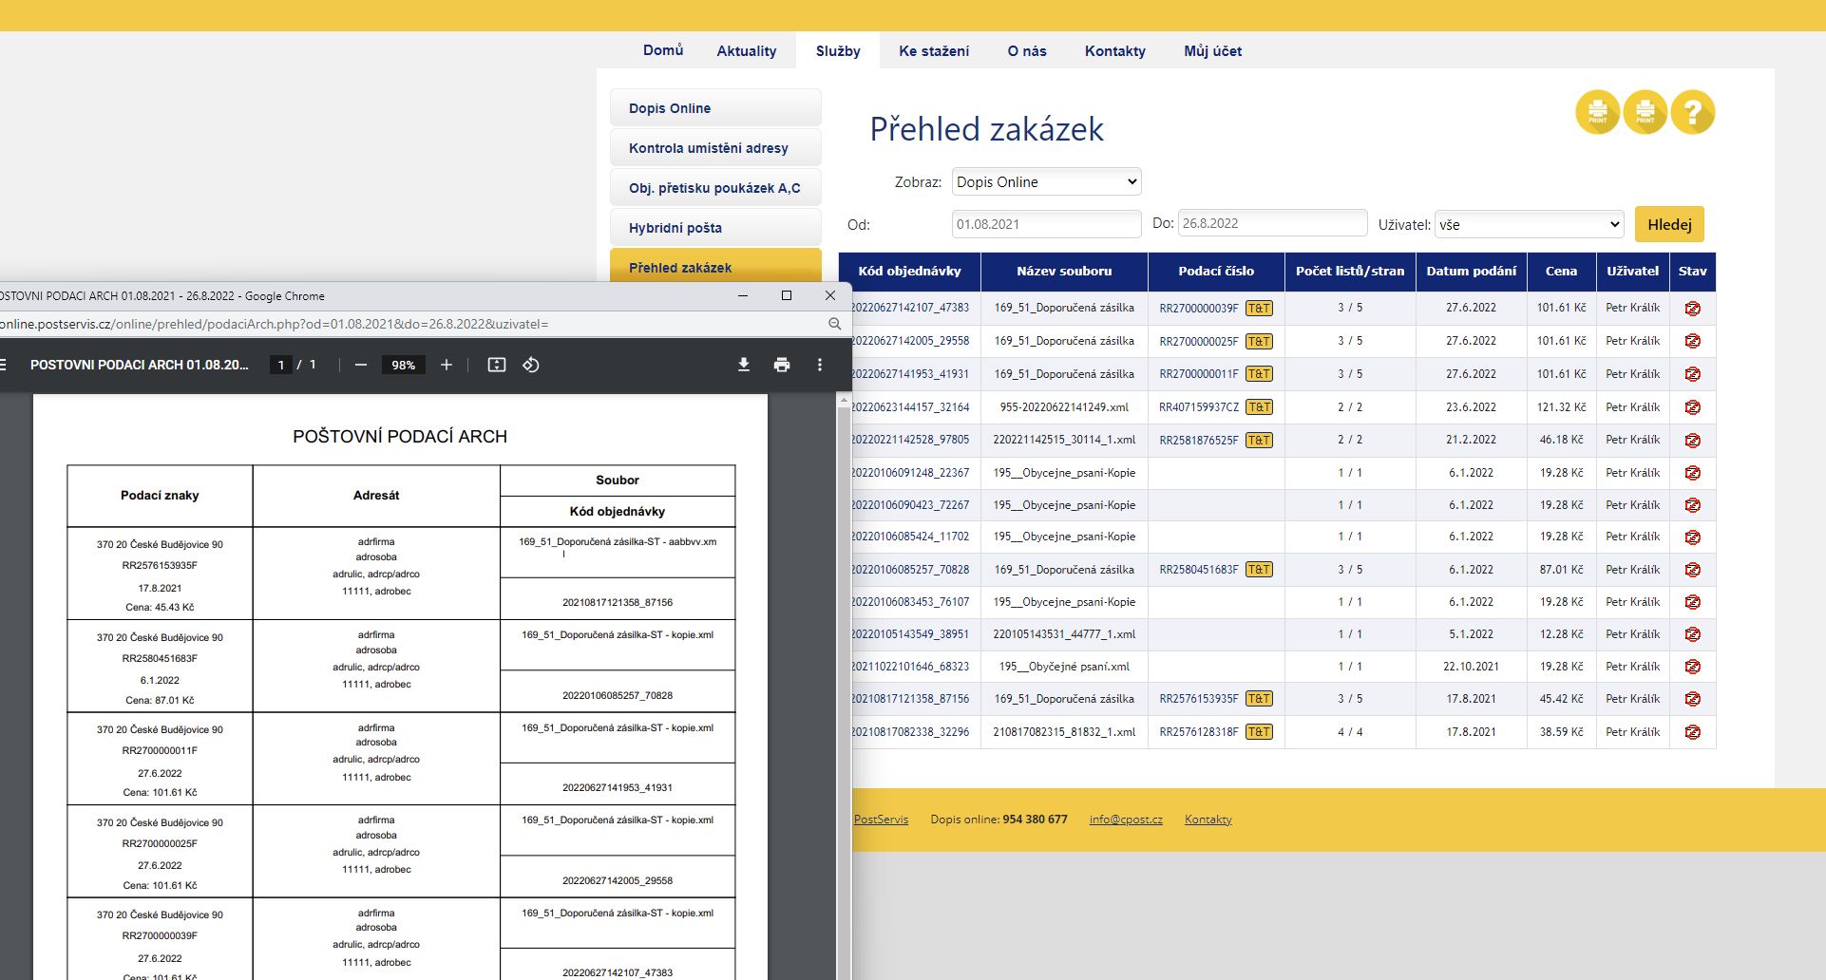Open tracking link RR2700000025F
Viewport: 1826px width, 980px height.
coord(1199,341)
